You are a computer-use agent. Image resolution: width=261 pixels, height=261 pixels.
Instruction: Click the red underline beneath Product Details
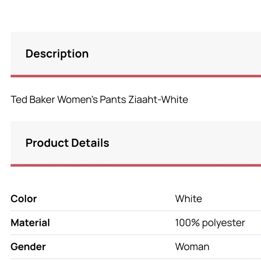(x=136, y=165)
